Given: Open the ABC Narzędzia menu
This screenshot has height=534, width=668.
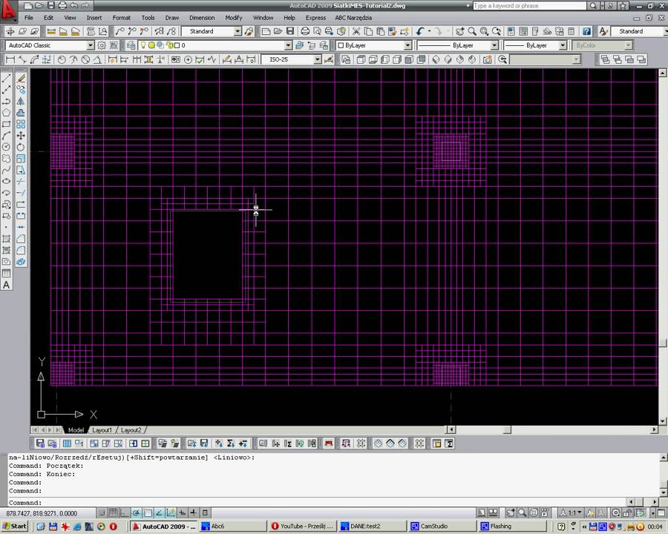Looking at the screenshot, I should 353,18.
